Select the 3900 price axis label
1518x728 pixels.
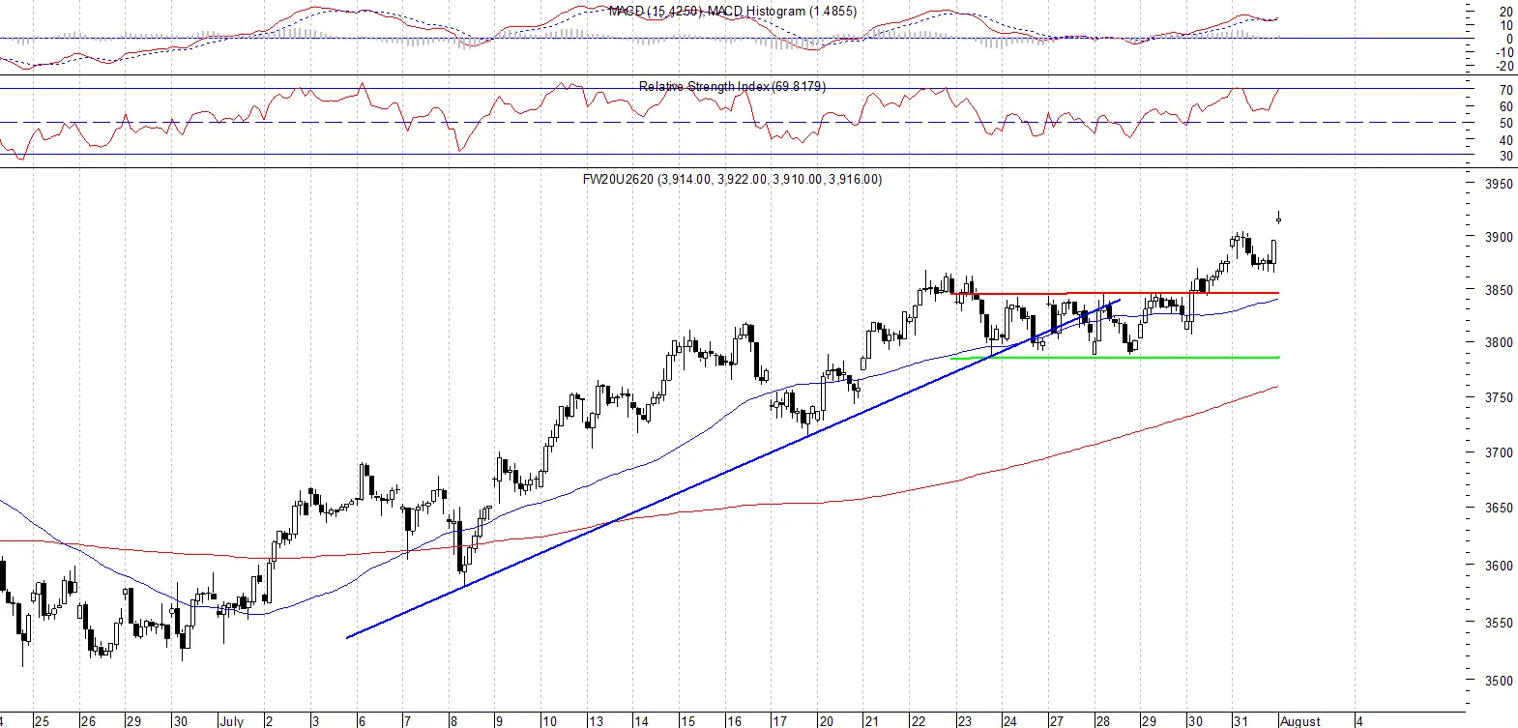(x=1499, y=237)
